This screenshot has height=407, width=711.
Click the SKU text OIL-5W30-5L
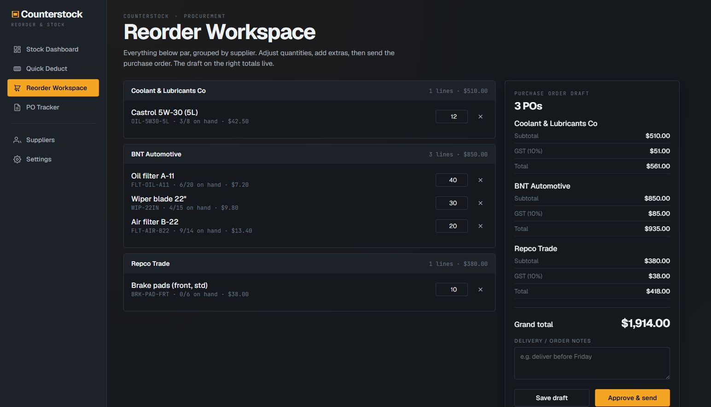(150, 121)
